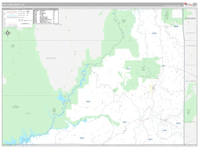Click the MONTEZUMA county label

click(190, 122)
